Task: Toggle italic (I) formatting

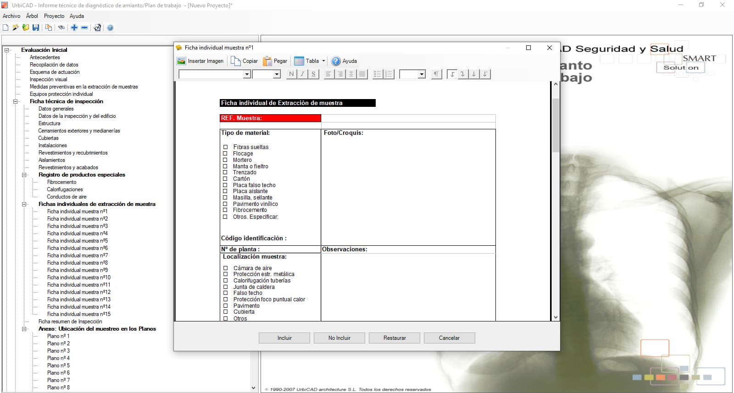Action: 302,74
